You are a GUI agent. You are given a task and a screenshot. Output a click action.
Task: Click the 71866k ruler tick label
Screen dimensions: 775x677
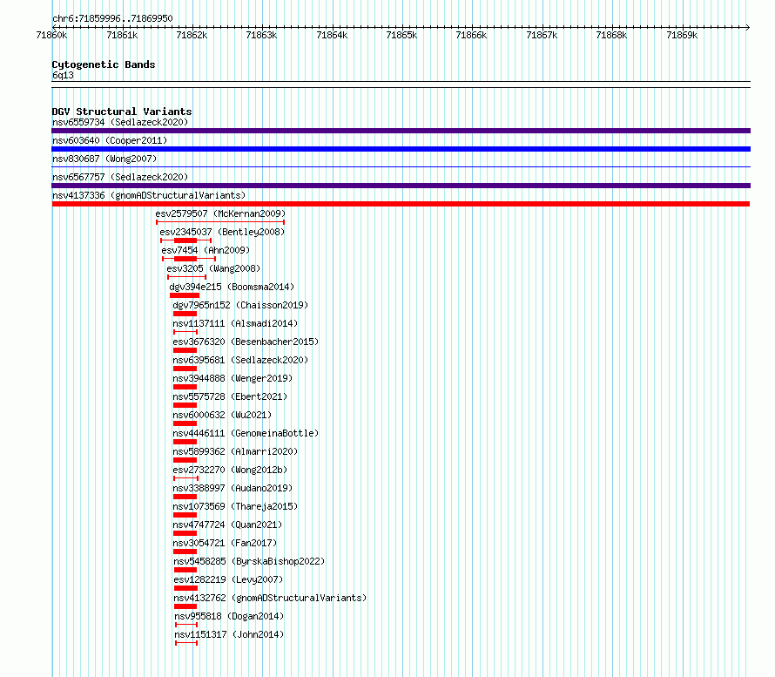tap(471, 35)
